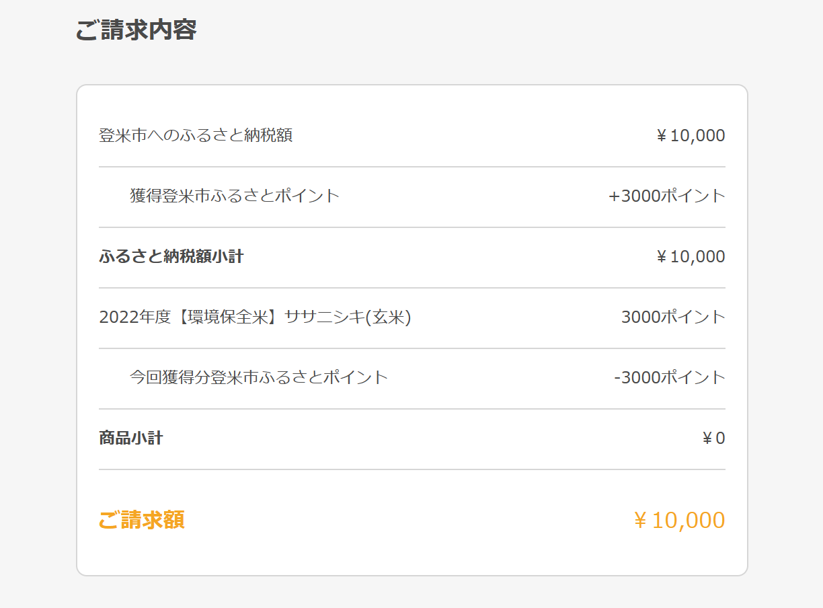Click the orange ¥10,000 billing total
This screenshot has width=823, height=608.
pos(679,521)
